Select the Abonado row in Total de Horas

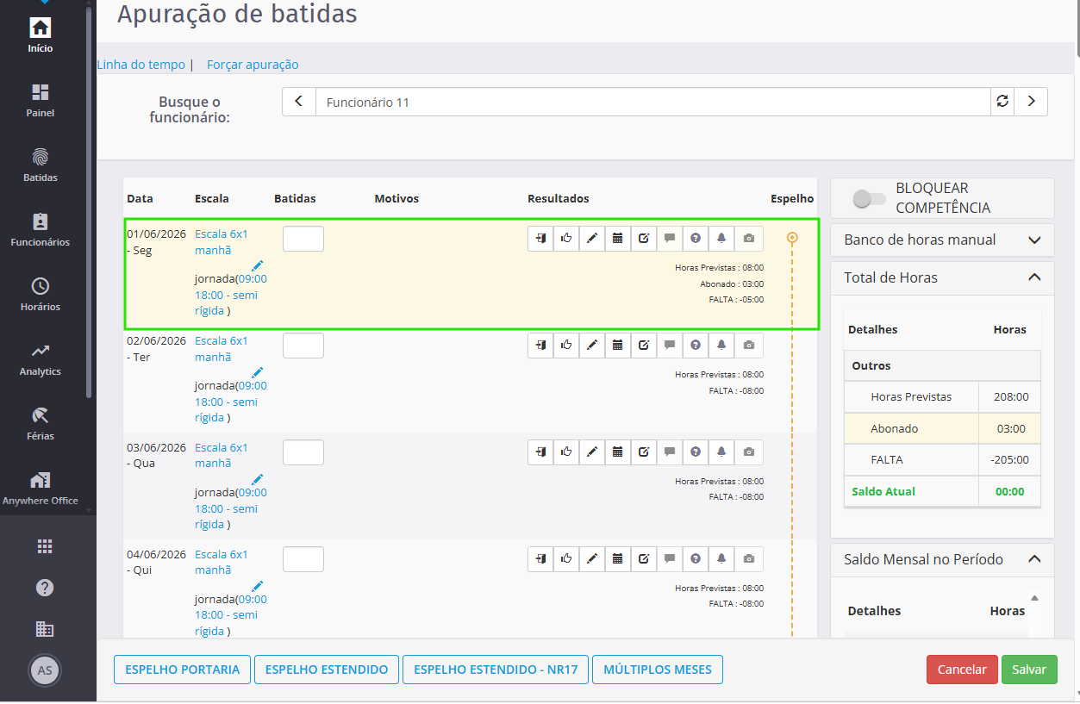942,428
